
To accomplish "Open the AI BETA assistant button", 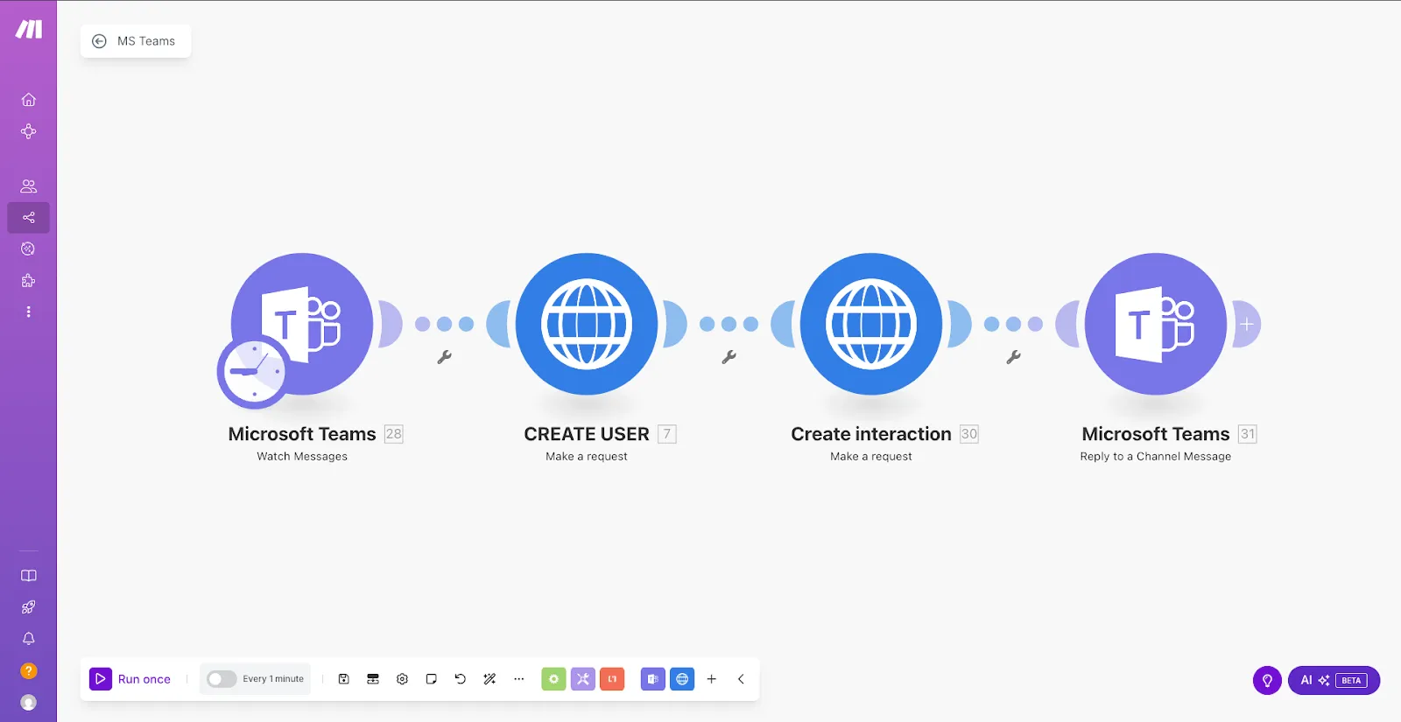I will click(x=1334, y=680).
